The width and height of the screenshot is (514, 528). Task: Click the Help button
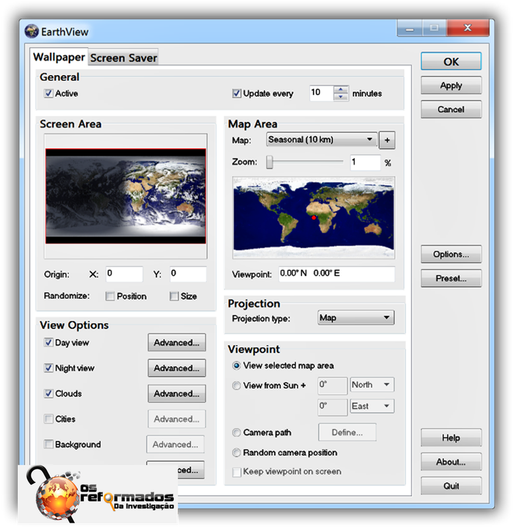(x=451, y=438)
